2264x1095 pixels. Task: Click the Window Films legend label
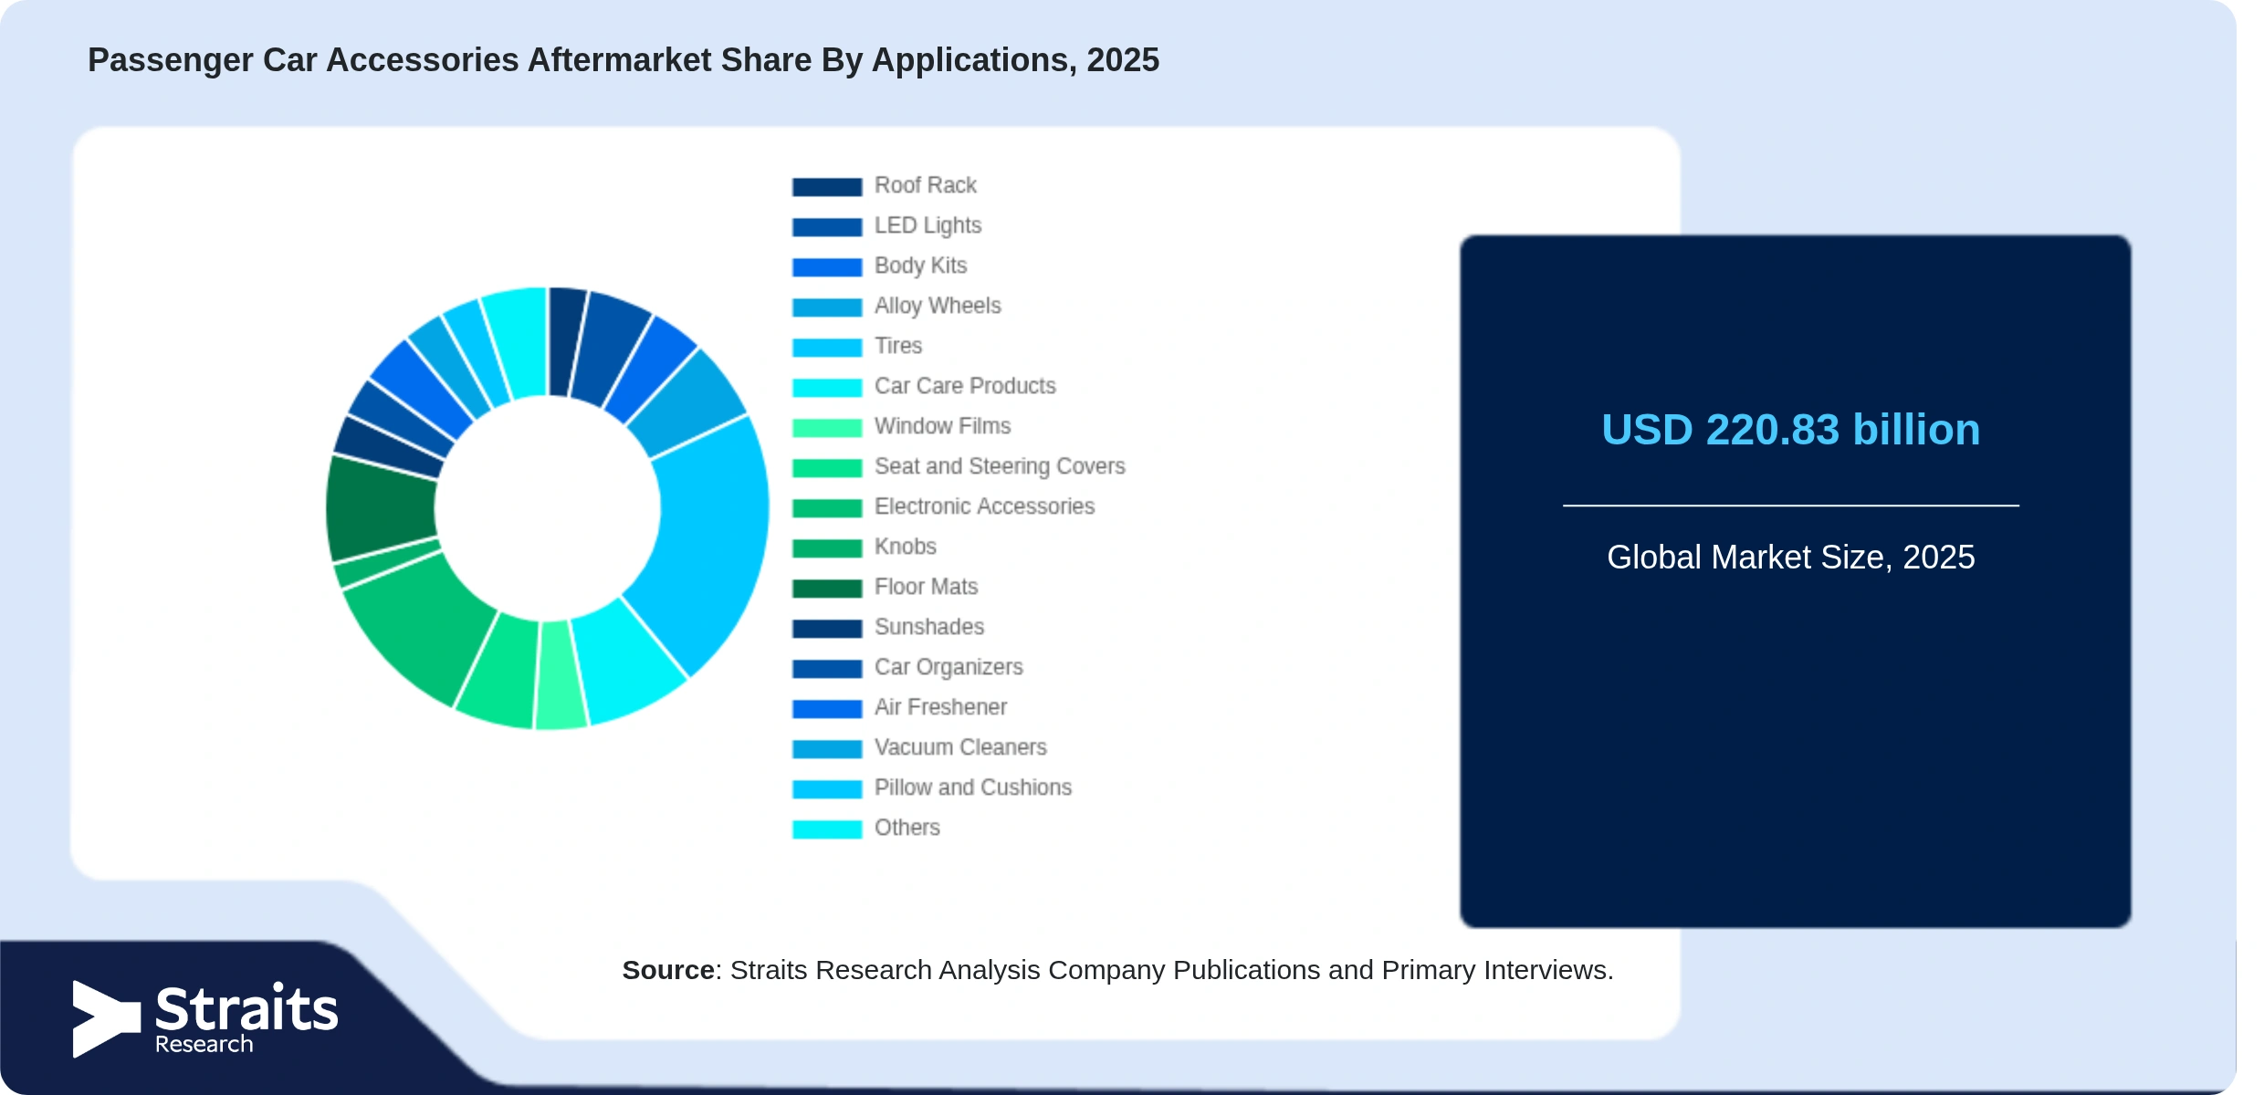[943, 426]
